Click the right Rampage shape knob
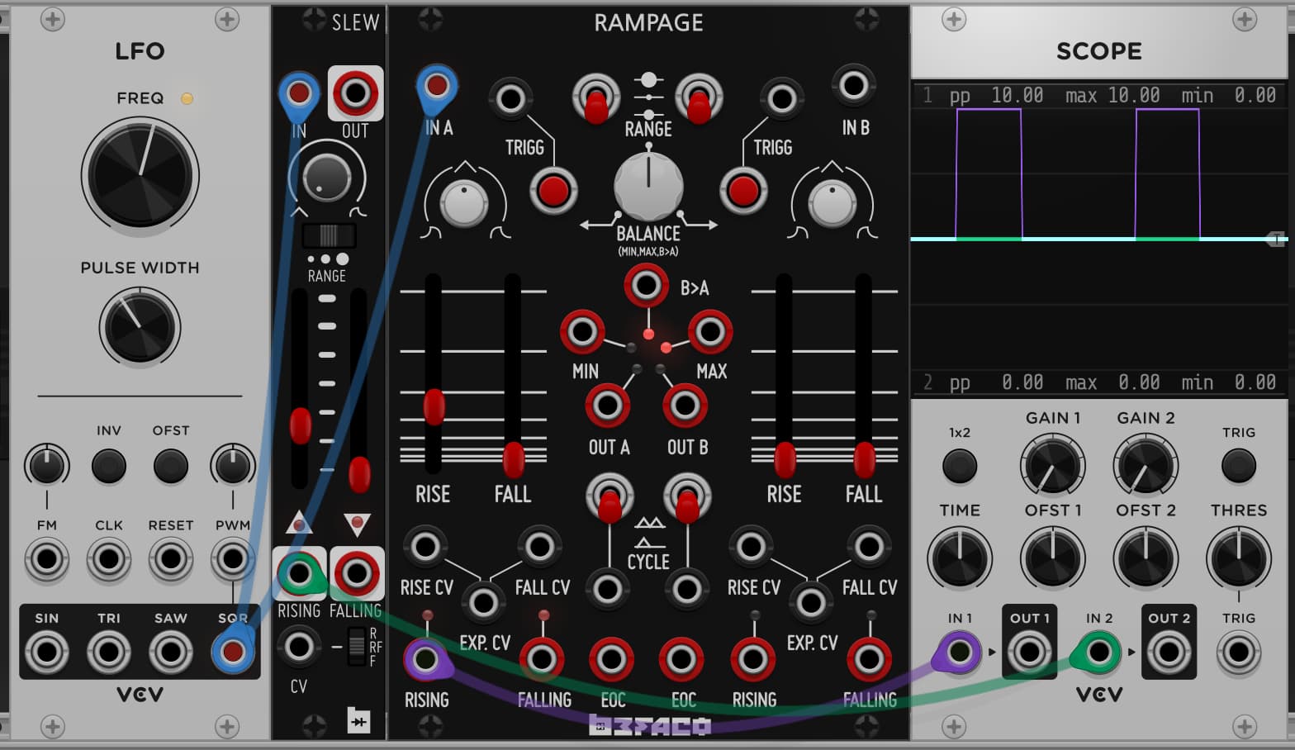 point(832,204)
